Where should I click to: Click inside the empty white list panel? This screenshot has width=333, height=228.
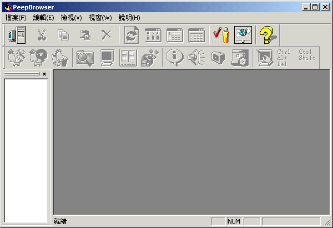pos(26,144)
